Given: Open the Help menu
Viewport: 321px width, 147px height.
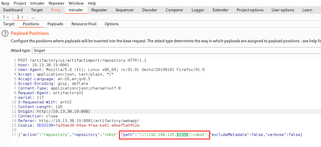Looking at the screenshot, I should tap(92, 3).
